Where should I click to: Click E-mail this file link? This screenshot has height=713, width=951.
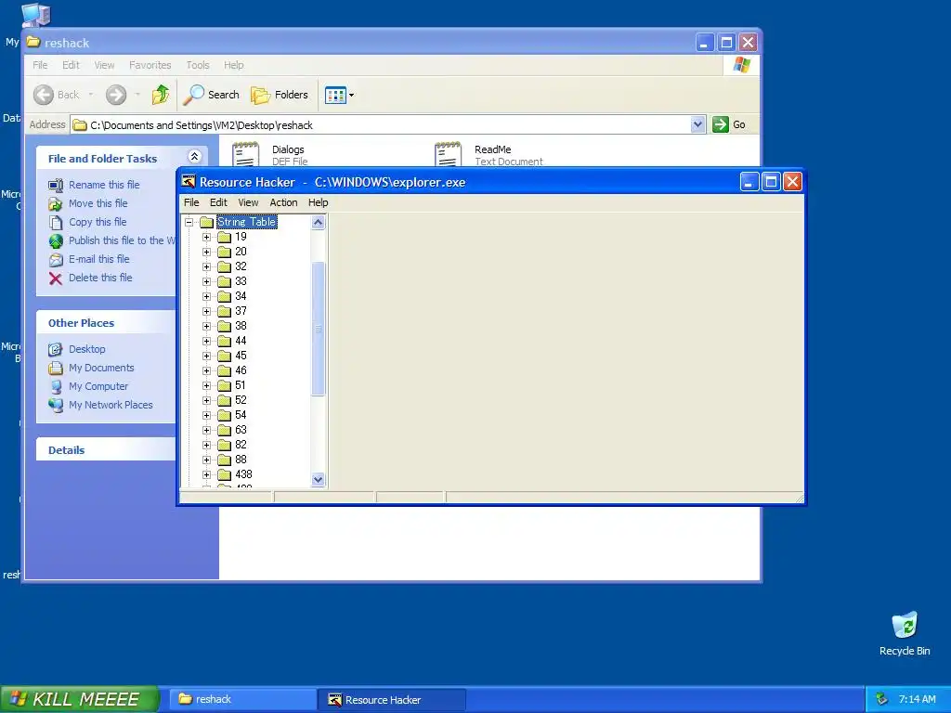pos(98,259)
